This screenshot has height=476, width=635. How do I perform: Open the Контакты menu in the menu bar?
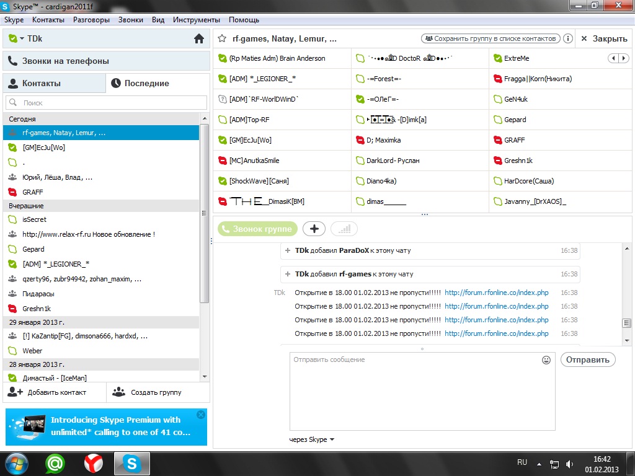(48, 20)
